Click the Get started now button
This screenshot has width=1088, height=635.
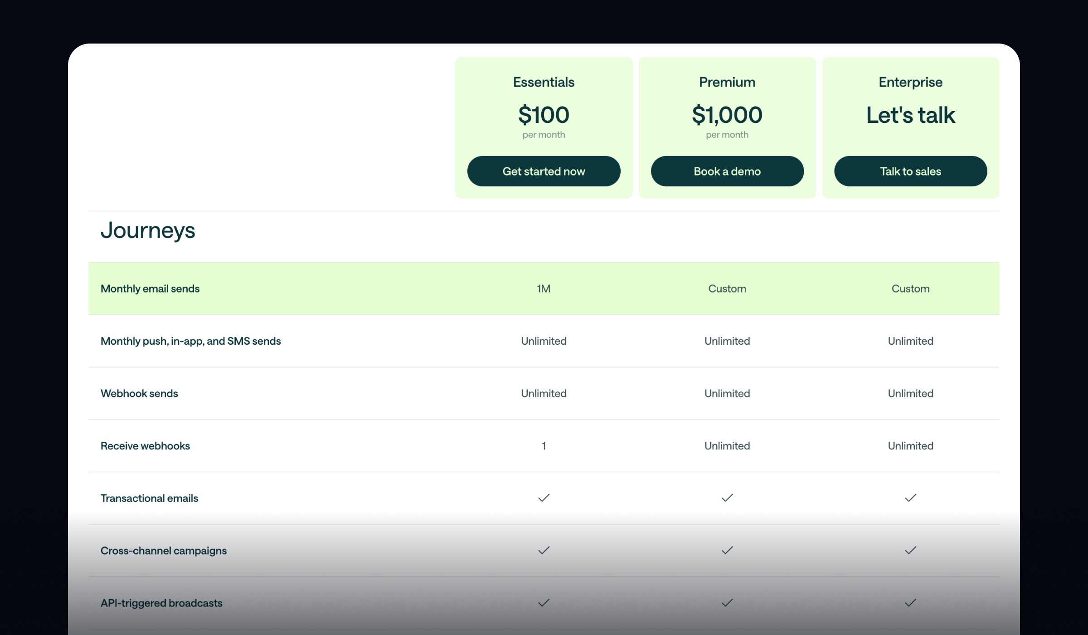[544, 171]
